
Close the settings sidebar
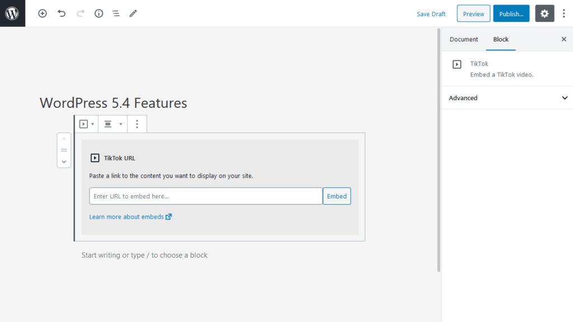(x=564, y=39)
